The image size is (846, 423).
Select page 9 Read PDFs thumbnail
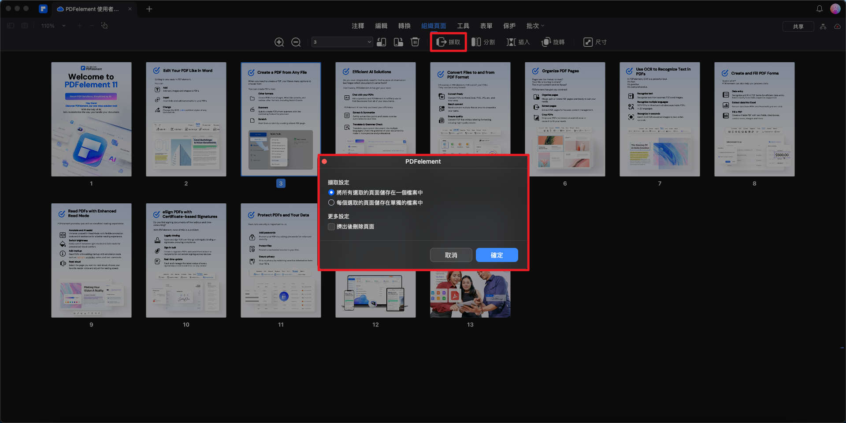pos(91,260)
